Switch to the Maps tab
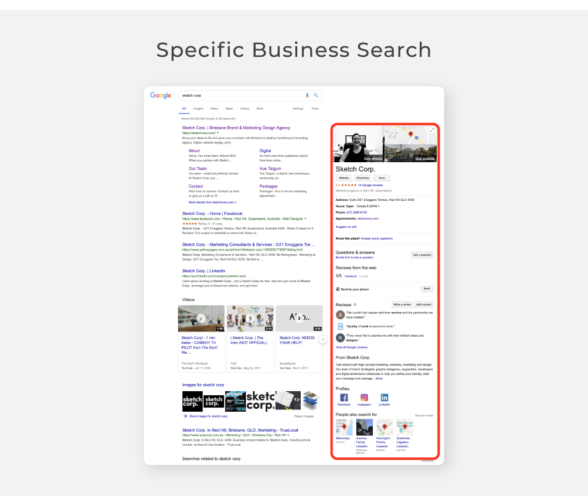Viewport: 588px width, 496px height. click(229, 109)
